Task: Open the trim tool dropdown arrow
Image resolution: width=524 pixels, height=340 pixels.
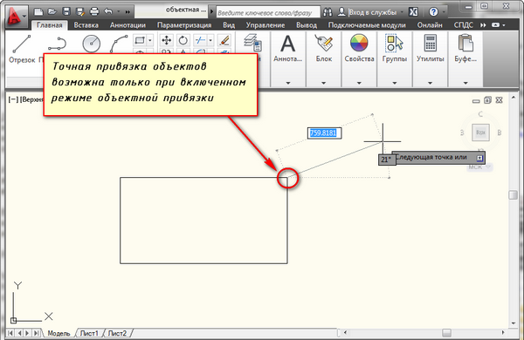Action: (x=210, y=40)
